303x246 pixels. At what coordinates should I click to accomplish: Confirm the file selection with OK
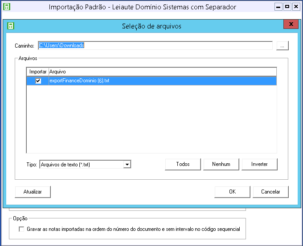pos(232,192)
